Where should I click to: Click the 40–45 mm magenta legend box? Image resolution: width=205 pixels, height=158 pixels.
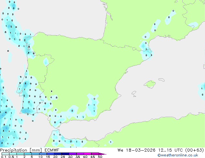(x=88, y=154)
